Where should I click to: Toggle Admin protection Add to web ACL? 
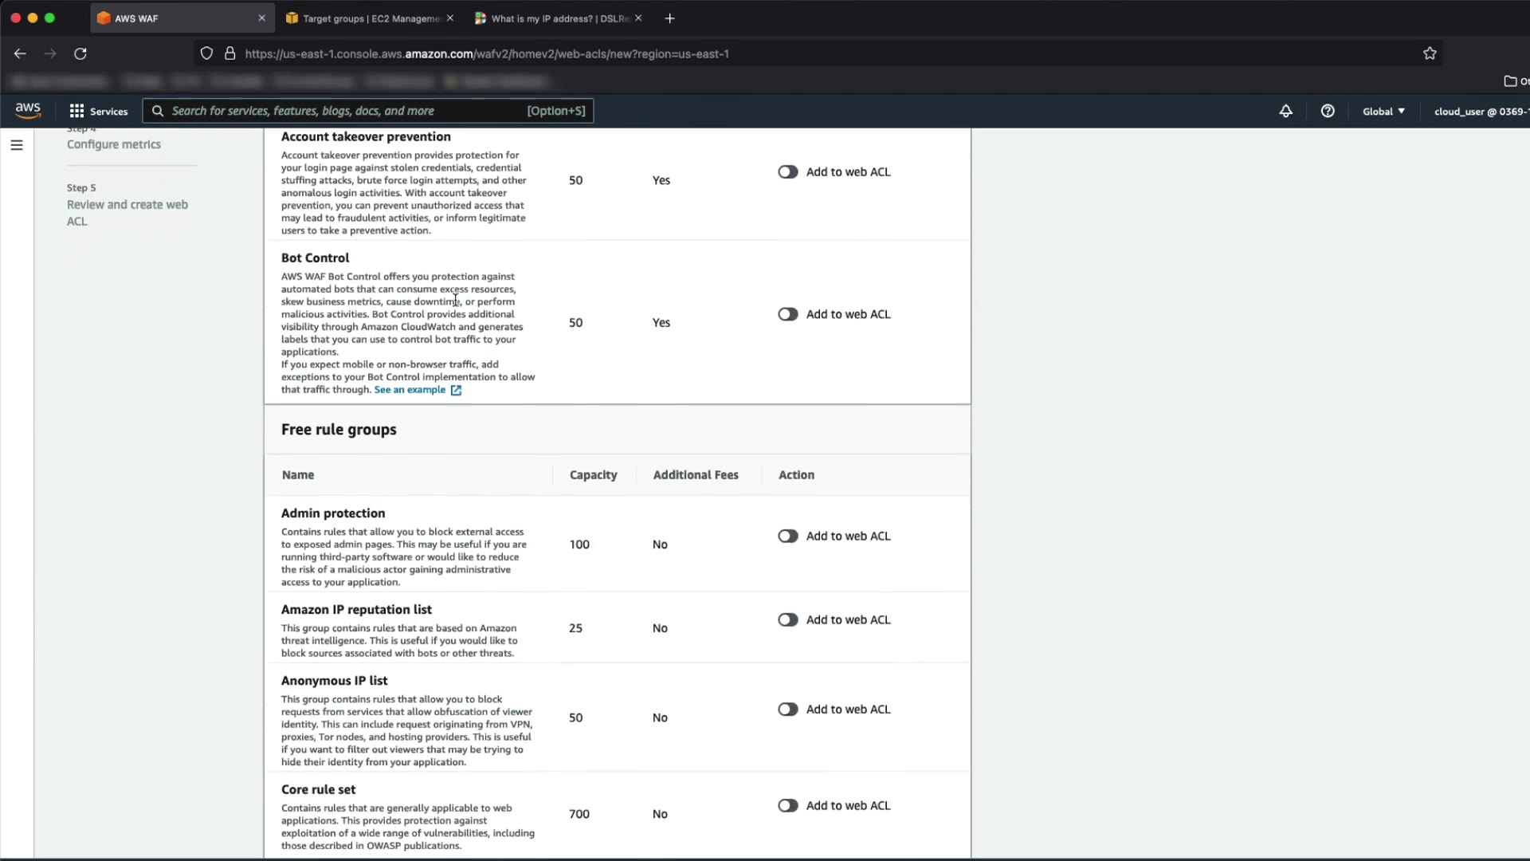(x=787, y=536)
